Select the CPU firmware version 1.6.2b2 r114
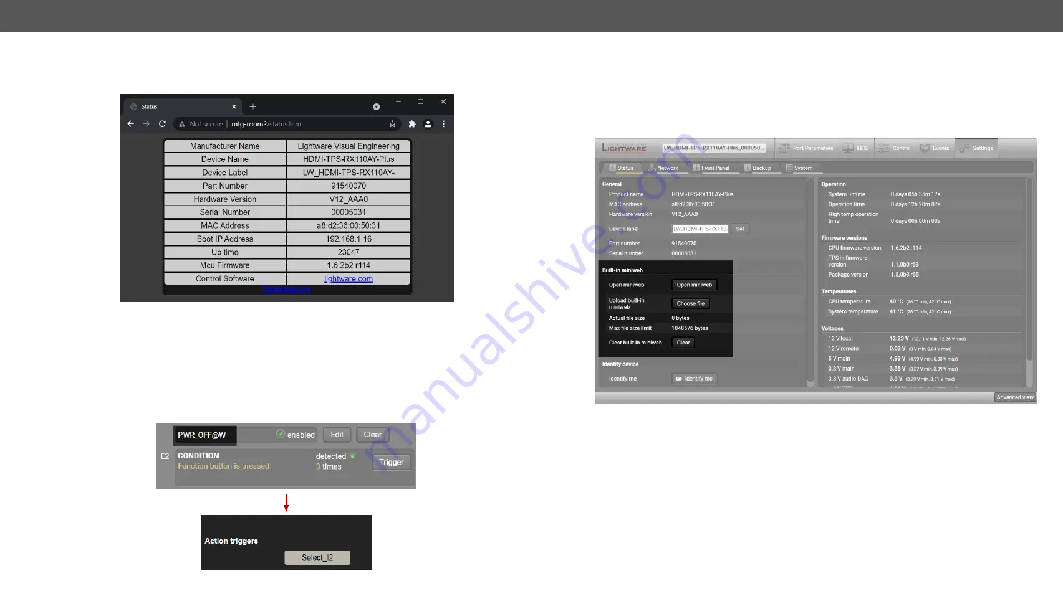The width and height of the screenshot is (1063, 596). (x=906, y=248)
